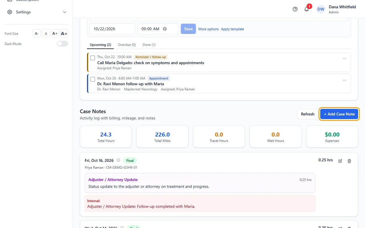
Task: Open more menu for Dr. Ravi Menon appointment
Action: [344, 80]
